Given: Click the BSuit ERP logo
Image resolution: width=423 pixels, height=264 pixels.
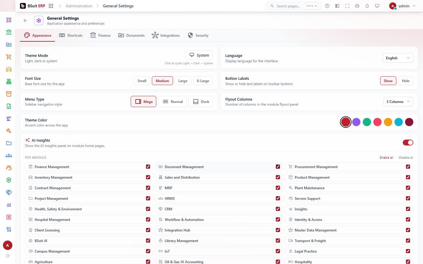Looking at the screenshot, I should pyautogui.click(x=32, y=6).
